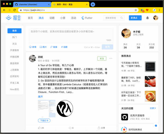Close the 推荐 - 沸点 - 掘金 tab
The height and width of the screenshot is (134, 164).
tap(87, 4)
